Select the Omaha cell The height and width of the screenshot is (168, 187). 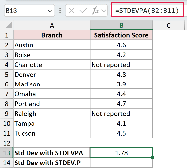tap(52, 94)
